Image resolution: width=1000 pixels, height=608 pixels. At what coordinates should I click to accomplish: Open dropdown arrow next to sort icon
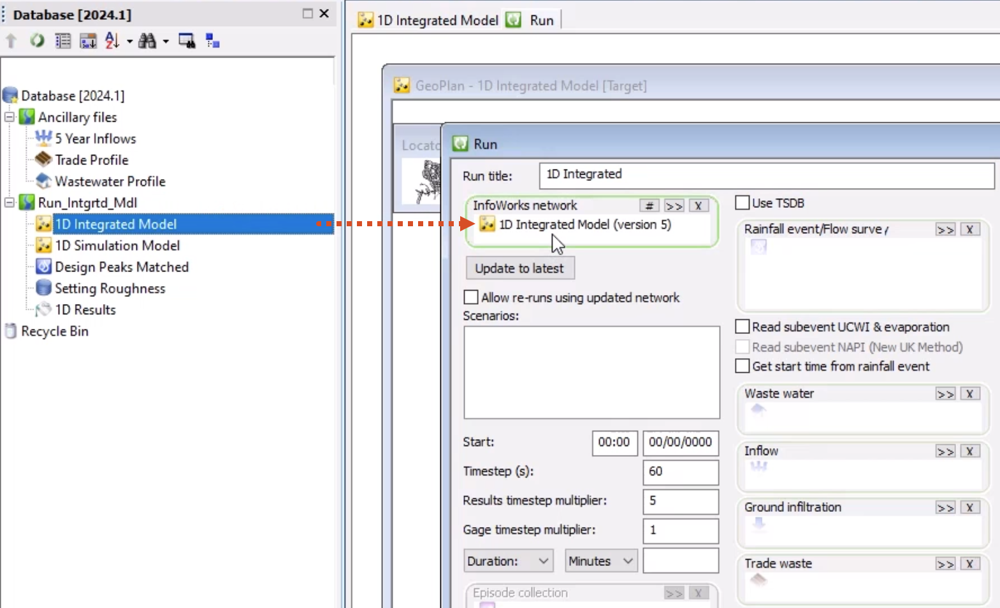click(x=129, y=41)
